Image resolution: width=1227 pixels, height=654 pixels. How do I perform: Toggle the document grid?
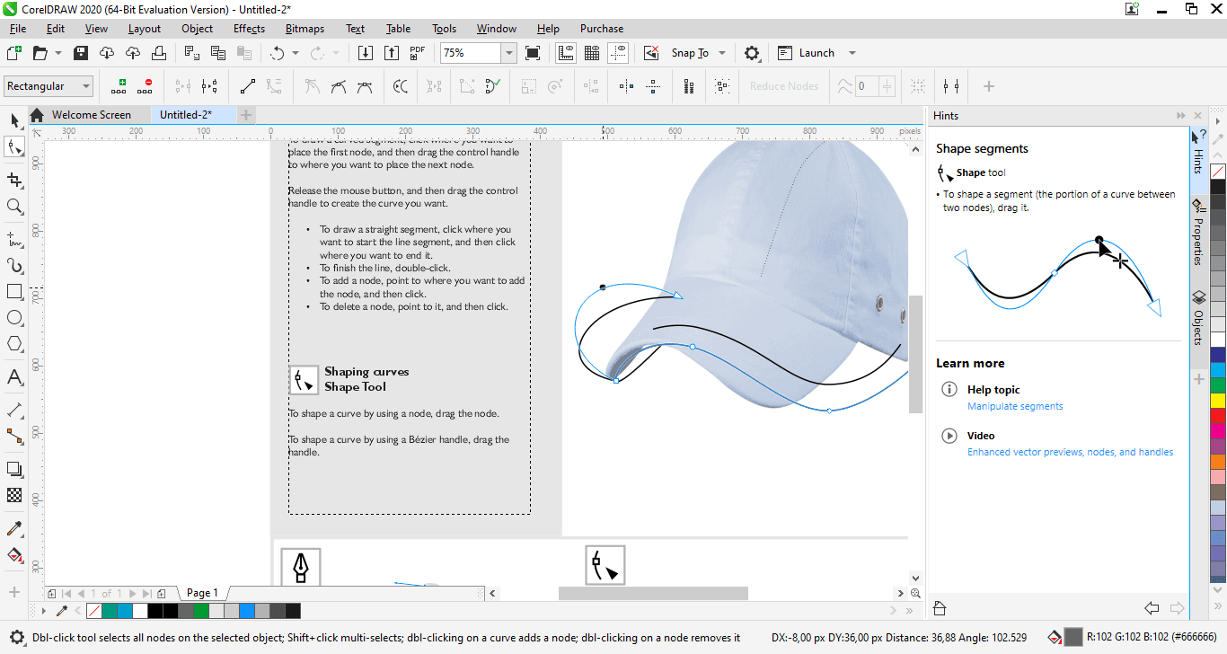[x=592, y=52]
